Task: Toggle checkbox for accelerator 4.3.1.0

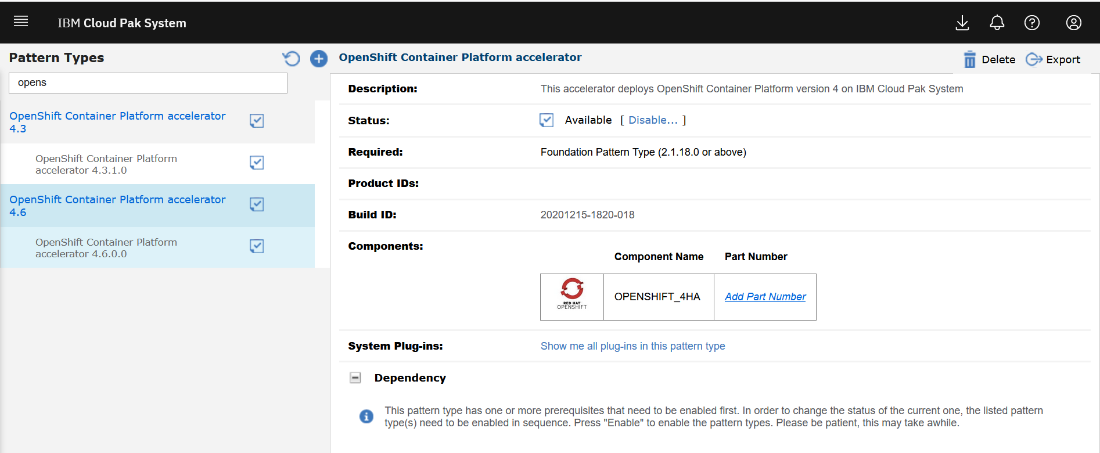Action: pyautogui.click(x=257, y=163)
